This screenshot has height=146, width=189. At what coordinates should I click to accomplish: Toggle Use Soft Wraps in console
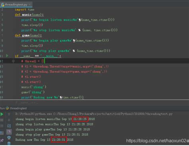(9, 126)
